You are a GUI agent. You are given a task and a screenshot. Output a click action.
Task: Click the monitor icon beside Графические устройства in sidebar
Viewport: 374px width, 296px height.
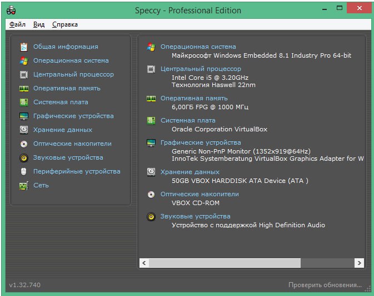pos(24,116)
